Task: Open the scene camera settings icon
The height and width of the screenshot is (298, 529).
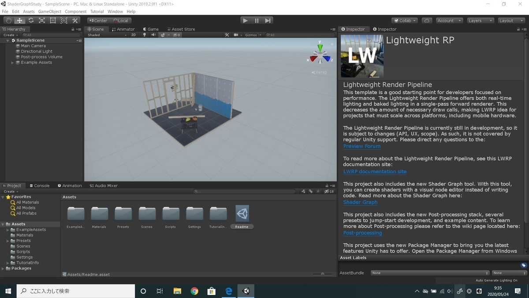Action: 237,35
